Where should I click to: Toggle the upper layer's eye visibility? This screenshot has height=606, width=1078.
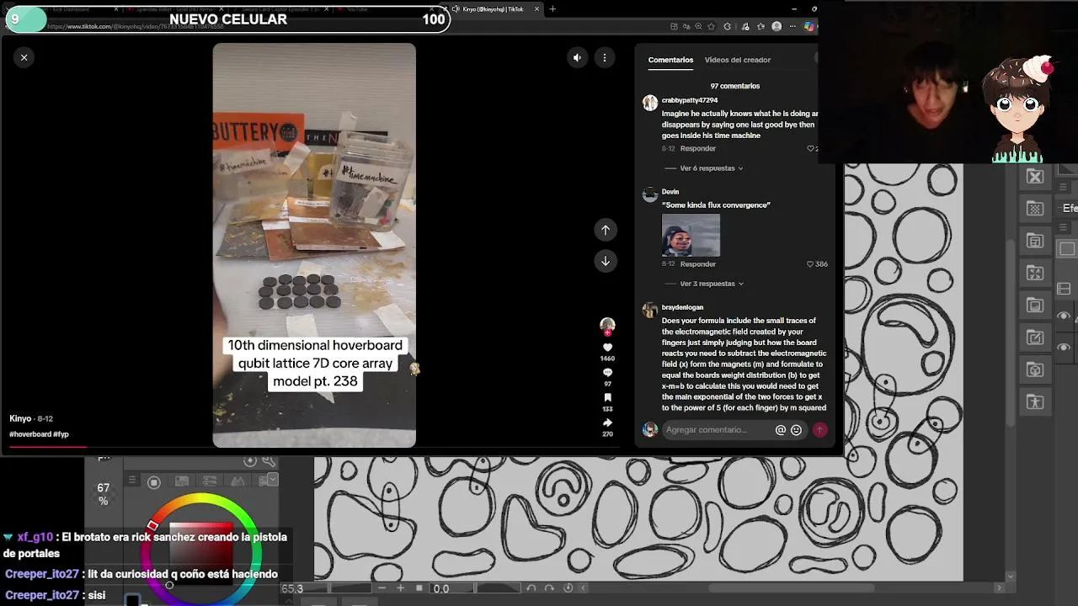1064,316
